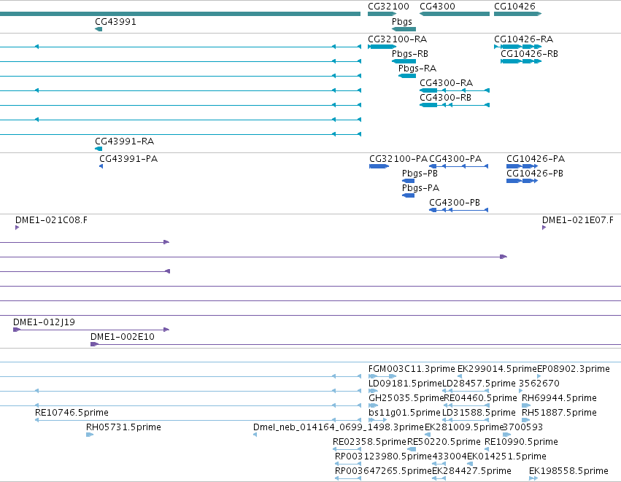The width and height of the screenshot is (621, 482).
Task: Click the CG10426-PA protein feature
Action: point(522,166)
